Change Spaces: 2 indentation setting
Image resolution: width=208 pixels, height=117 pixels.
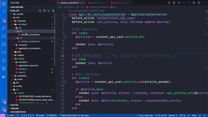(x=173, y=115)
